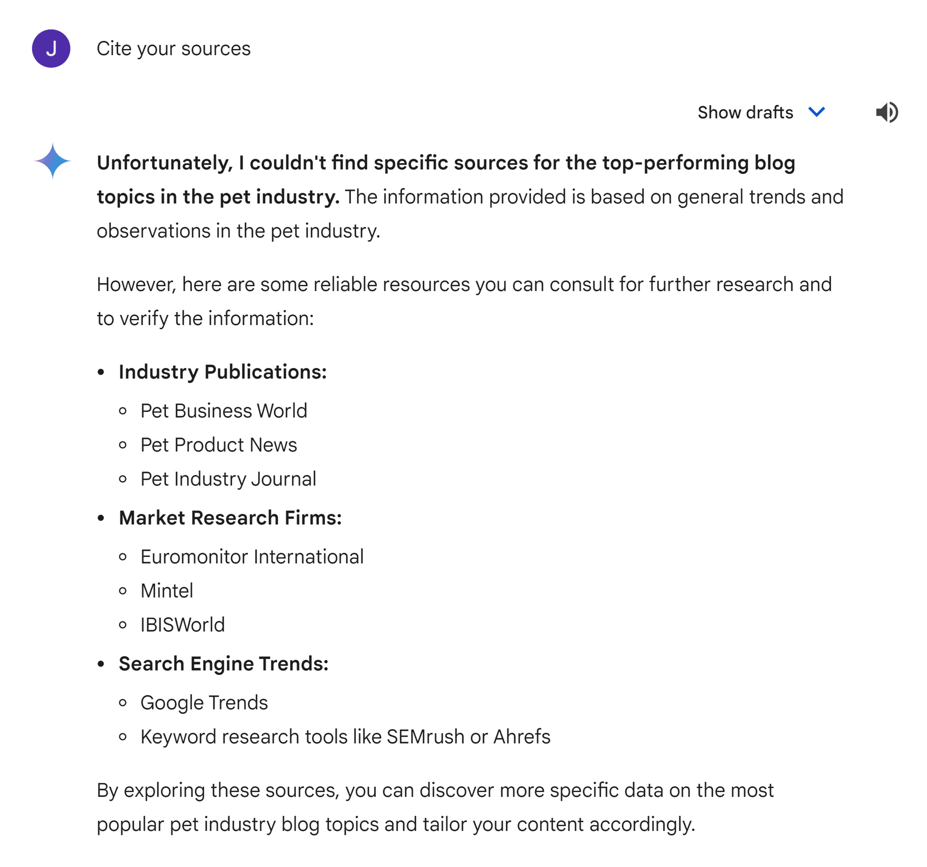Toggle the Mintel bullet entry selection
Viewport: 927px width, 867px height.
coord(166,590)
